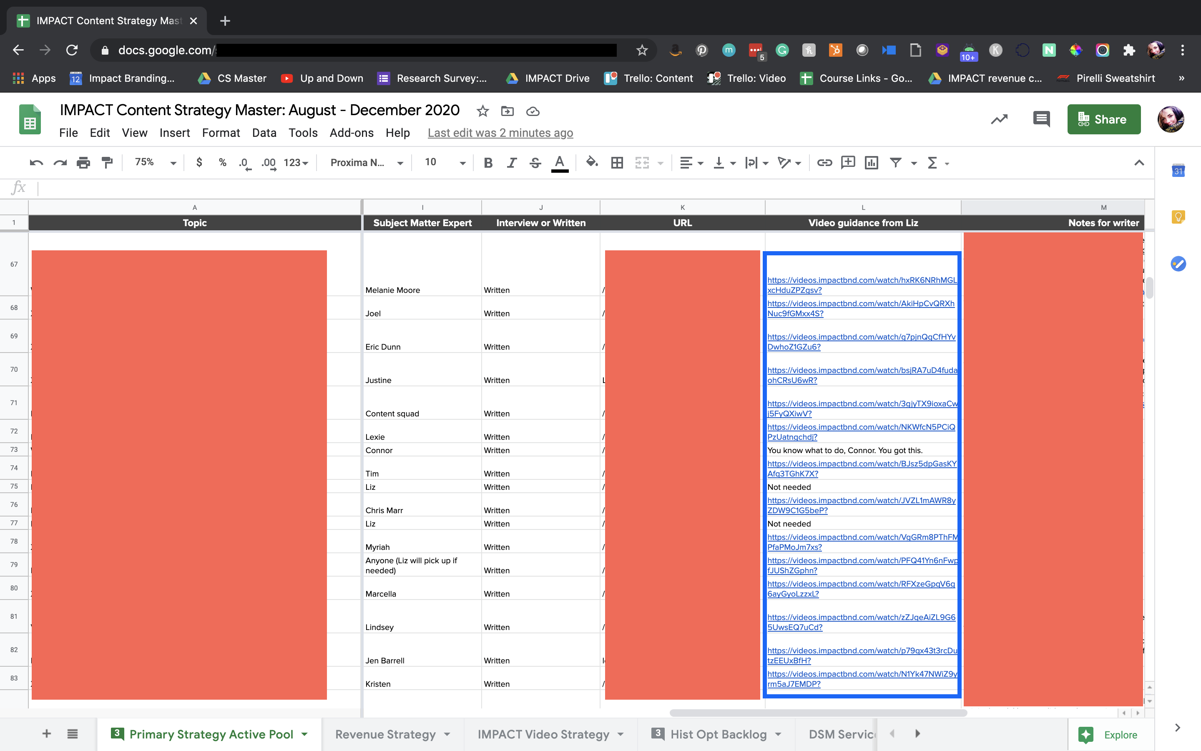Image resolution: width=1201 pixels, height=751 pixels.
Task: Add a new sheet with plus icon
Action: point(47,733)
